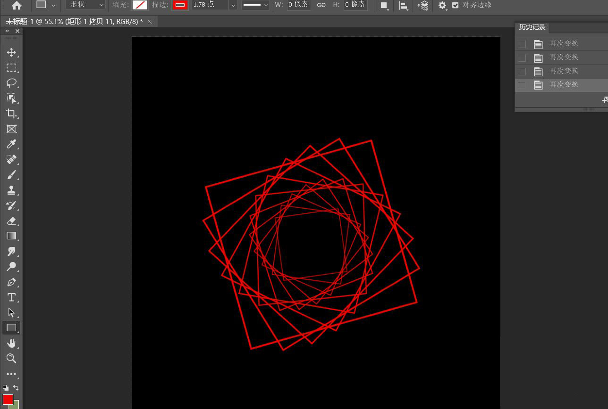The width and height of the screenshot is (608, 409).
Task: Select the Dodge tool
Action: (11, 267)
